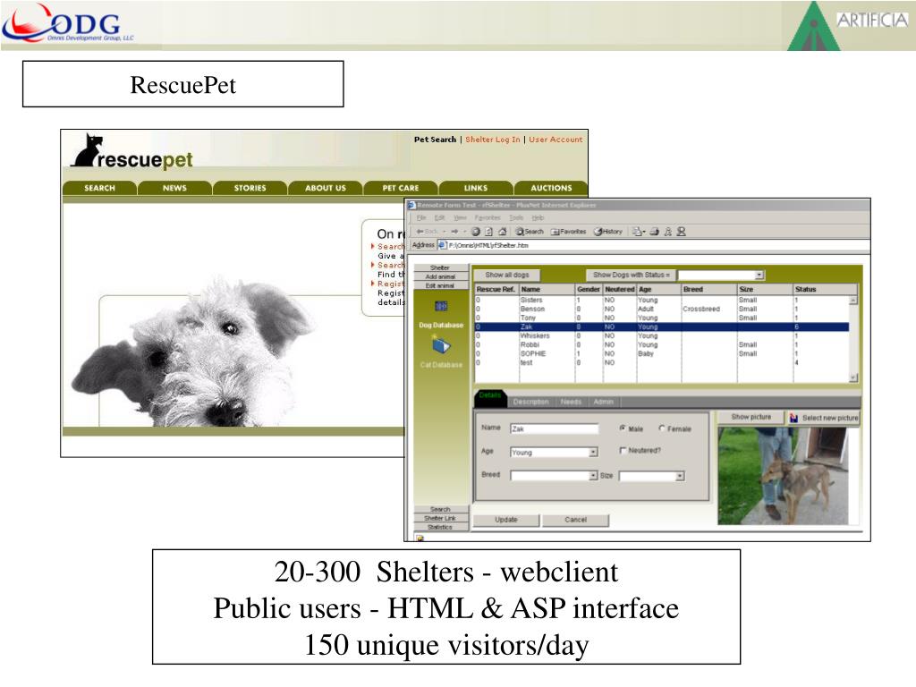Viewport: 916px width, 687px height.
Task: Click into the Name field containing Zak
Action: coord(554,428)
